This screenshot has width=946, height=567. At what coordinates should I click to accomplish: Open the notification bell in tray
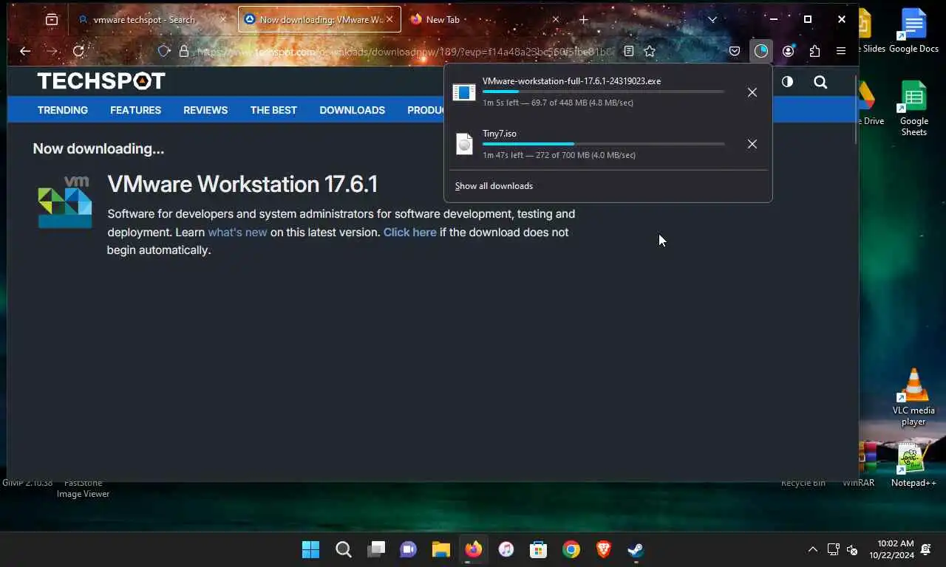click(926, 549)
